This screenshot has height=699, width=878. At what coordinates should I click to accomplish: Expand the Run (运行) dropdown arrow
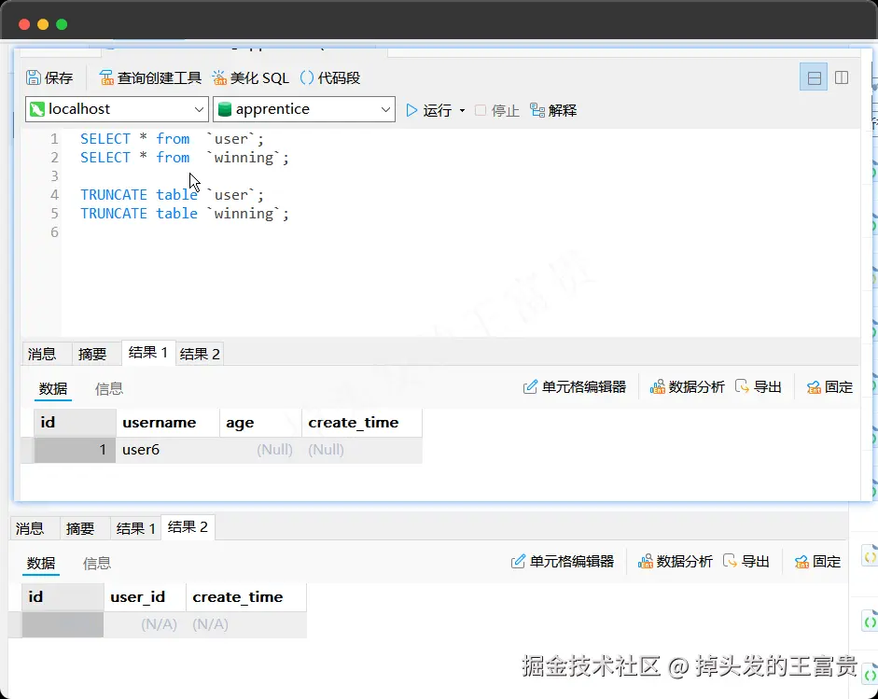(462, 110)
